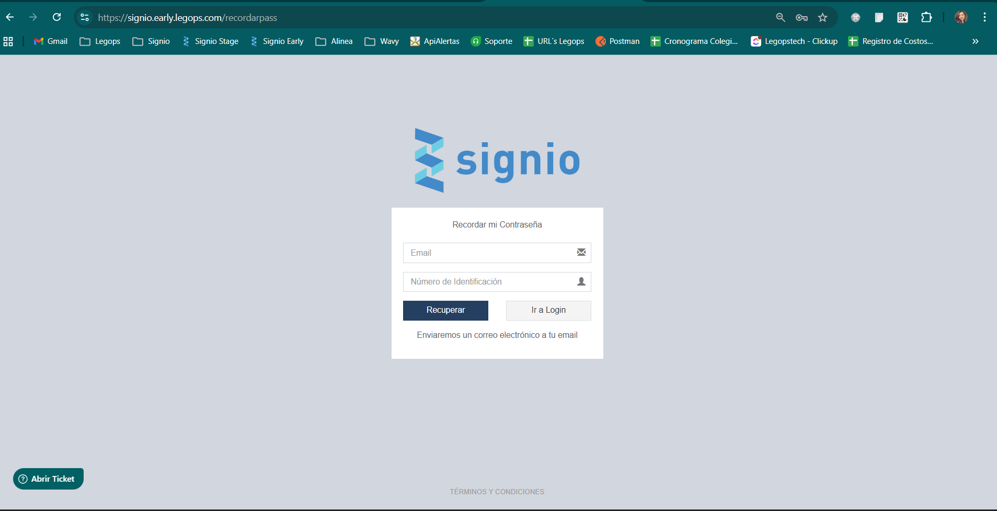Click the browser back arrow
This screenshot has width=997, height=511.
(10, 17)
